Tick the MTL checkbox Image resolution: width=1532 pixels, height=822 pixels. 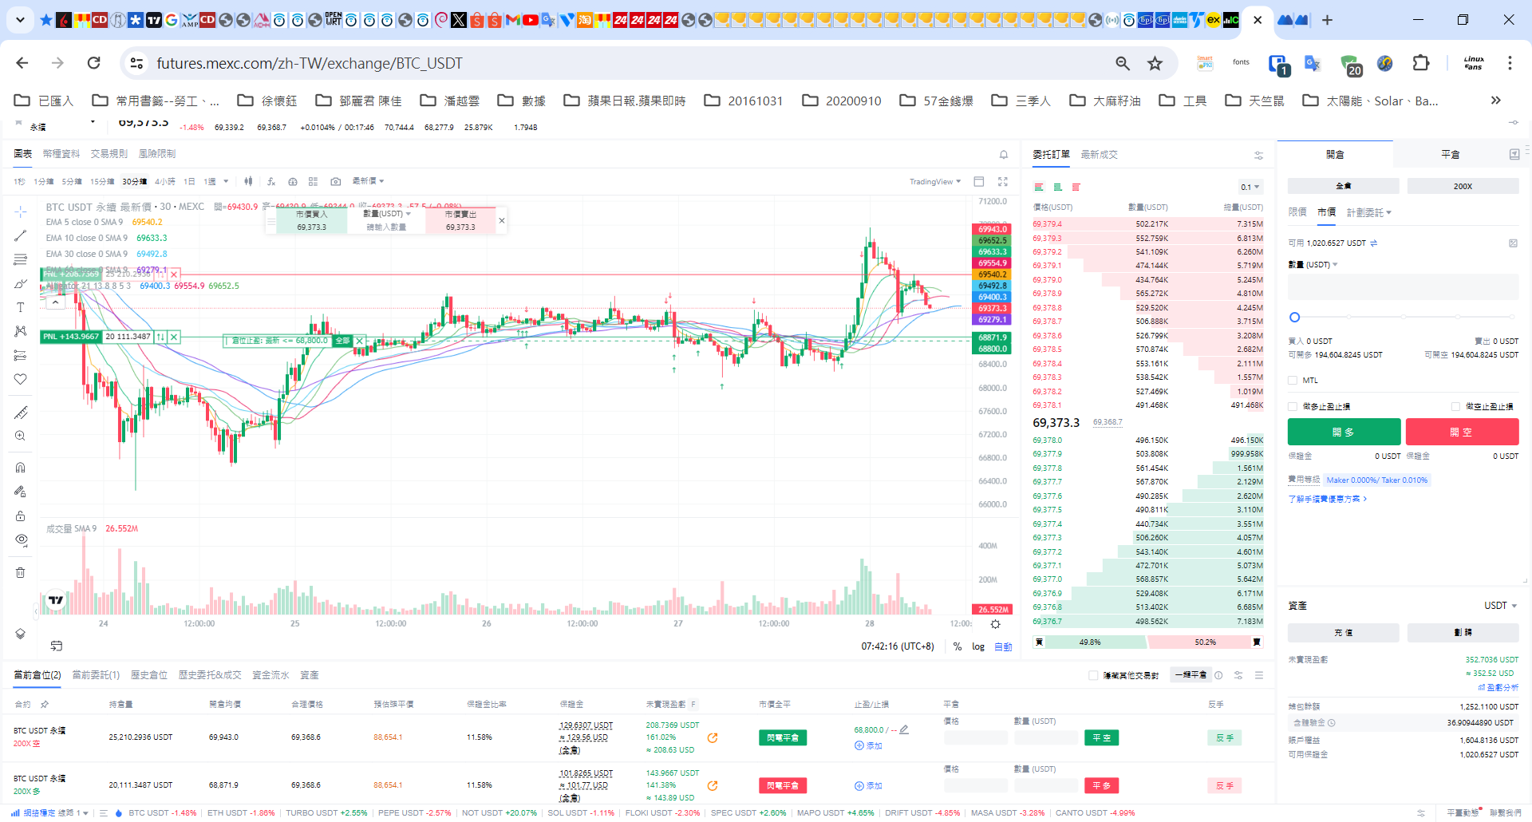1293,381
